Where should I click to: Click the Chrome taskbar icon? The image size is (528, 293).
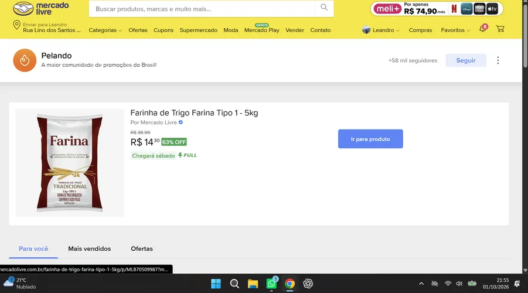[289, 284]
